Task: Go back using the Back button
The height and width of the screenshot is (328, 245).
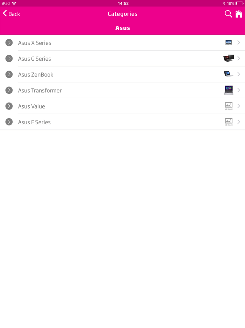Action: coord(12,14)
